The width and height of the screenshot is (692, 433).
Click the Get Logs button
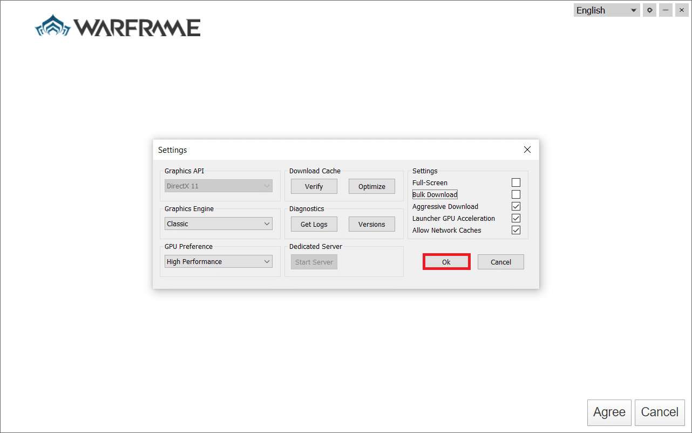click(314, 224)
